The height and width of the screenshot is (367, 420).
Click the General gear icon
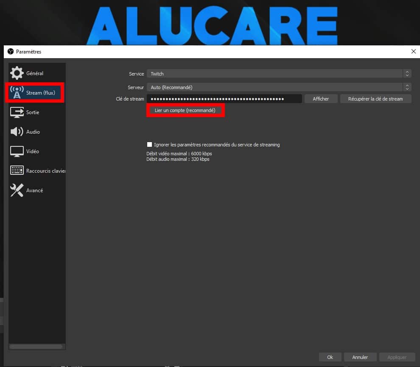17,73
